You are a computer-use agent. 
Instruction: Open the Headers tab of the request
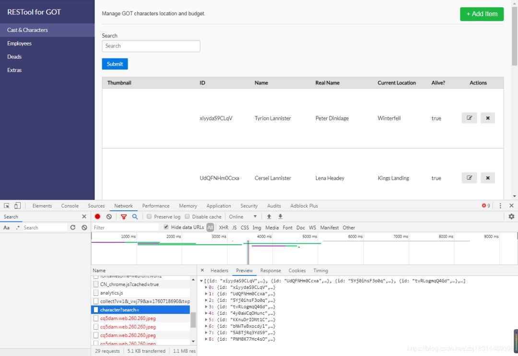coord(219,271)
